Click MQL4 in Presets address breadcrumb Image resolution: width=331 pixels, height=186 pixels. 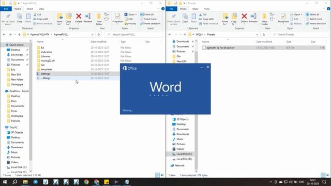pos(199,35)
